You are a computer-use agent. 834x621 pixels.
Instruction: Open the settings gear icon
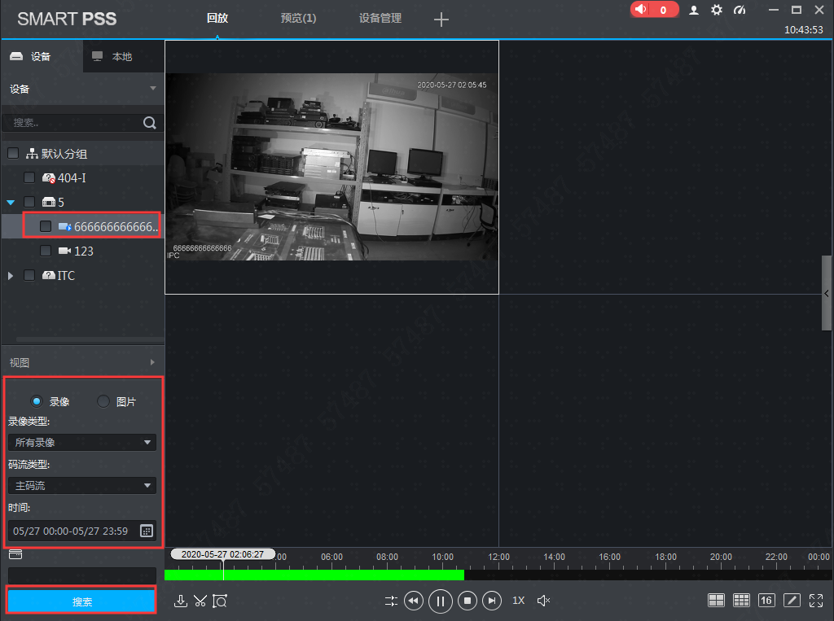(x=717, y=10)
